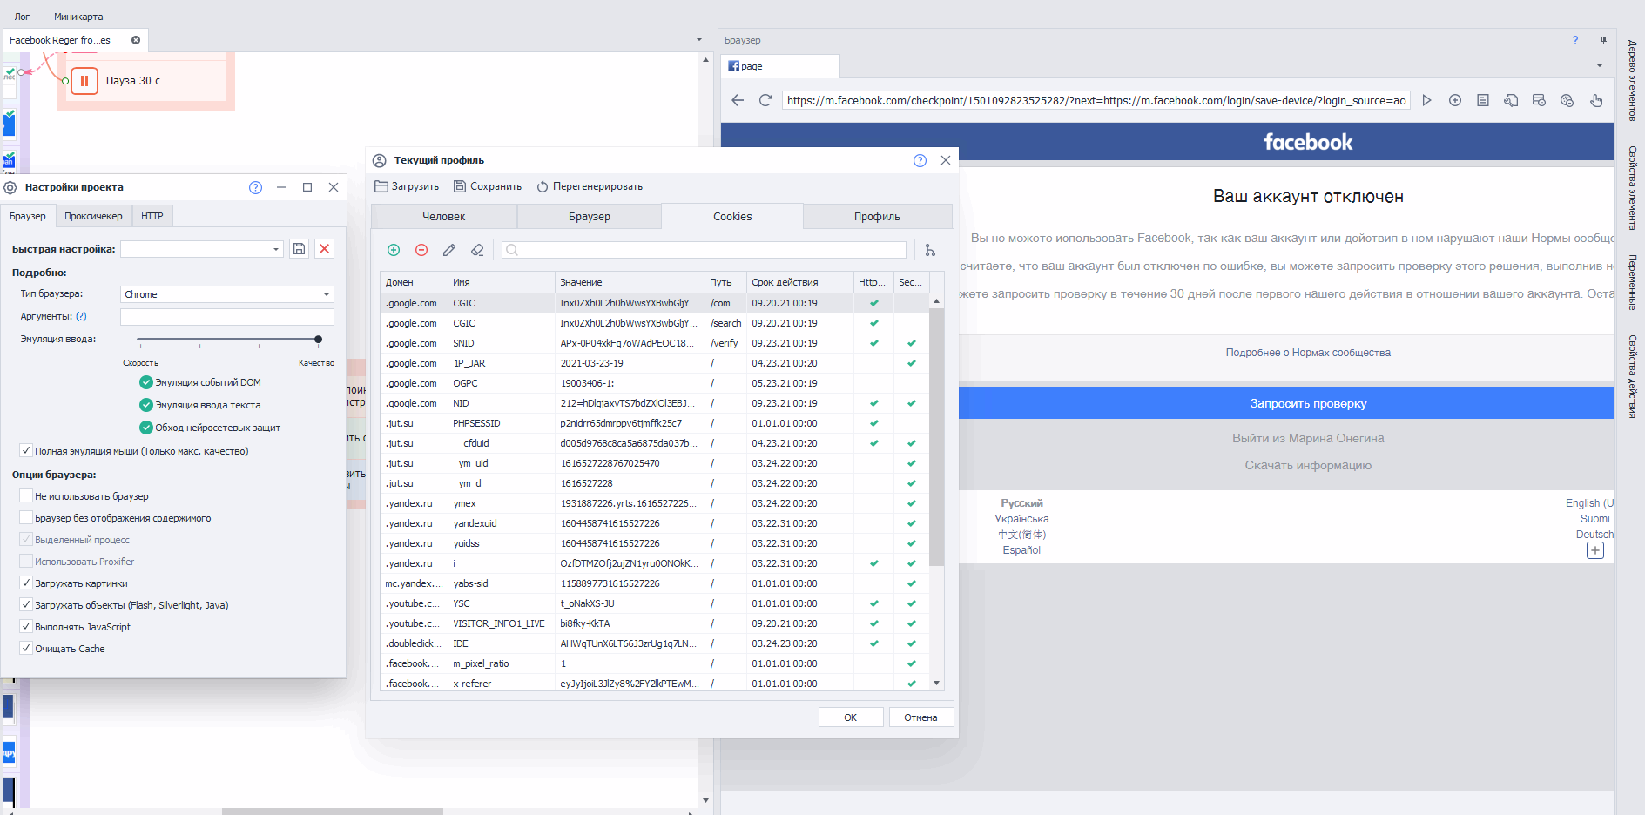Image resolution: width=1645 pixels, height=815 pixels.
Task: Uncheck Полная эмуляция мыши checkbox
Action: 26,451
